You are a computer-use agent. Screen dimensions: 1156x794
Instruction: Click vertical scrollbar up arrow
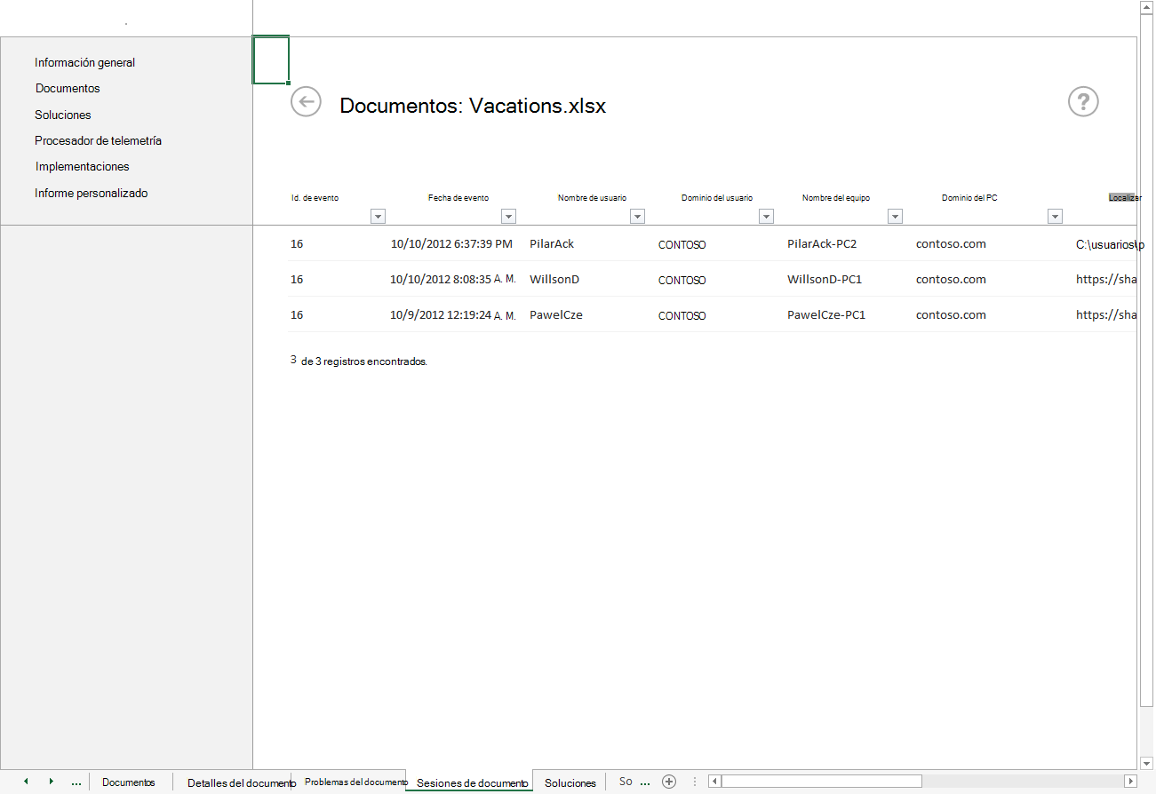(x=1147, y=7)
